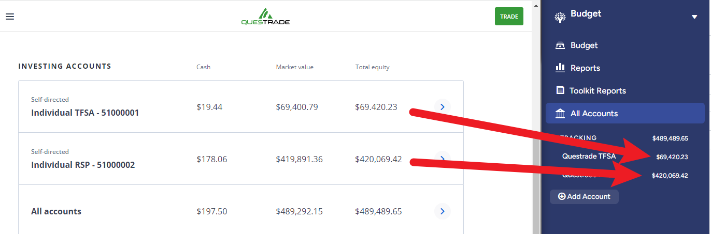Click the Toolkit Reports document icon
Image resolution: width=711 pixels, height=234 pixels.
coord(560,90)
